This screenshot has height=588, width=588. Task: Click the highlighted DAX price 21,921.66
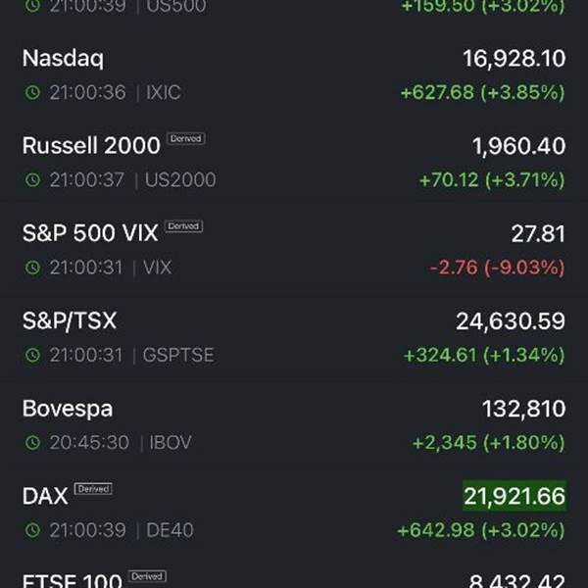tap(514, 496)
